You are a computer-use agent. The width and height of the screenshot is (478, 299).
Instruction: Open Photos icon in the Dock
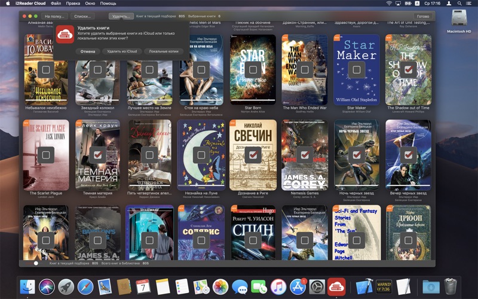tap(220, 287)
